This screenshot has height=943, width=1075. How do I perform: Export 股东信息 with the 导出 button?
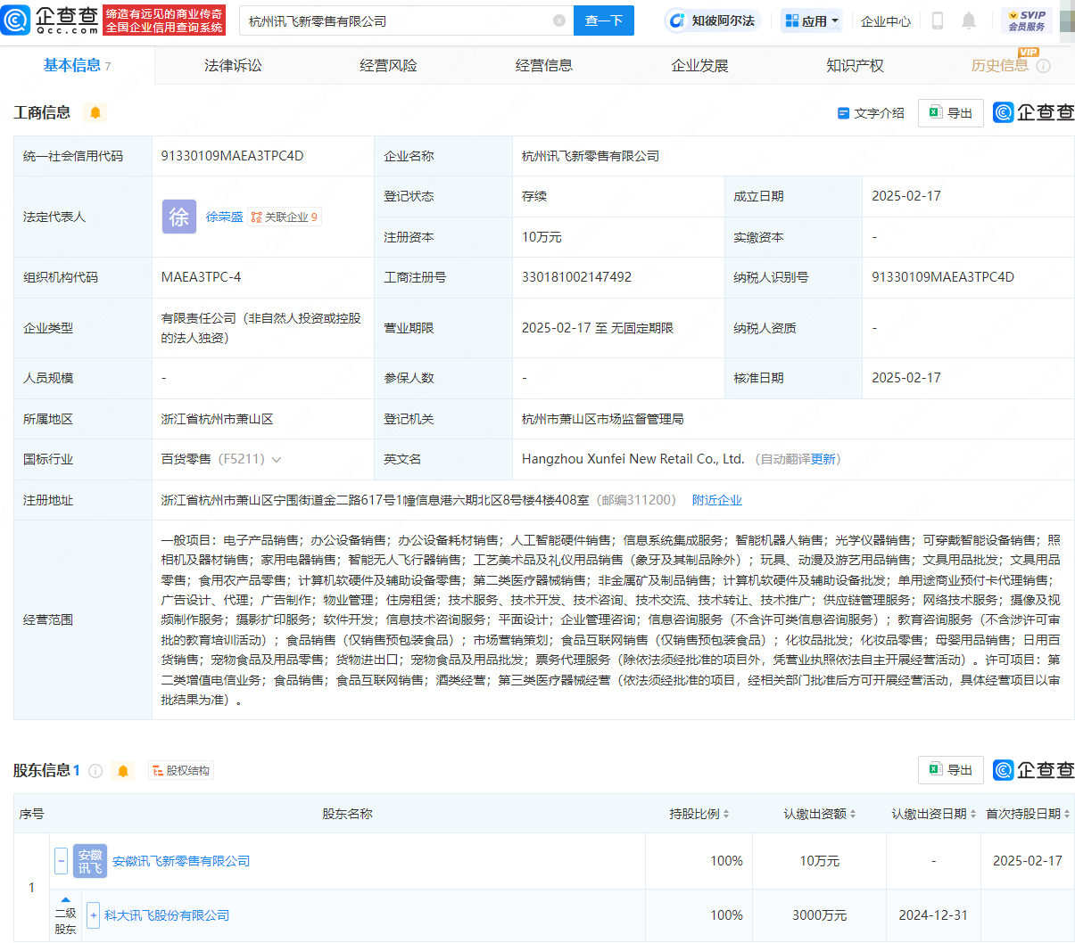pyautogui.click(x=951, y=770)
